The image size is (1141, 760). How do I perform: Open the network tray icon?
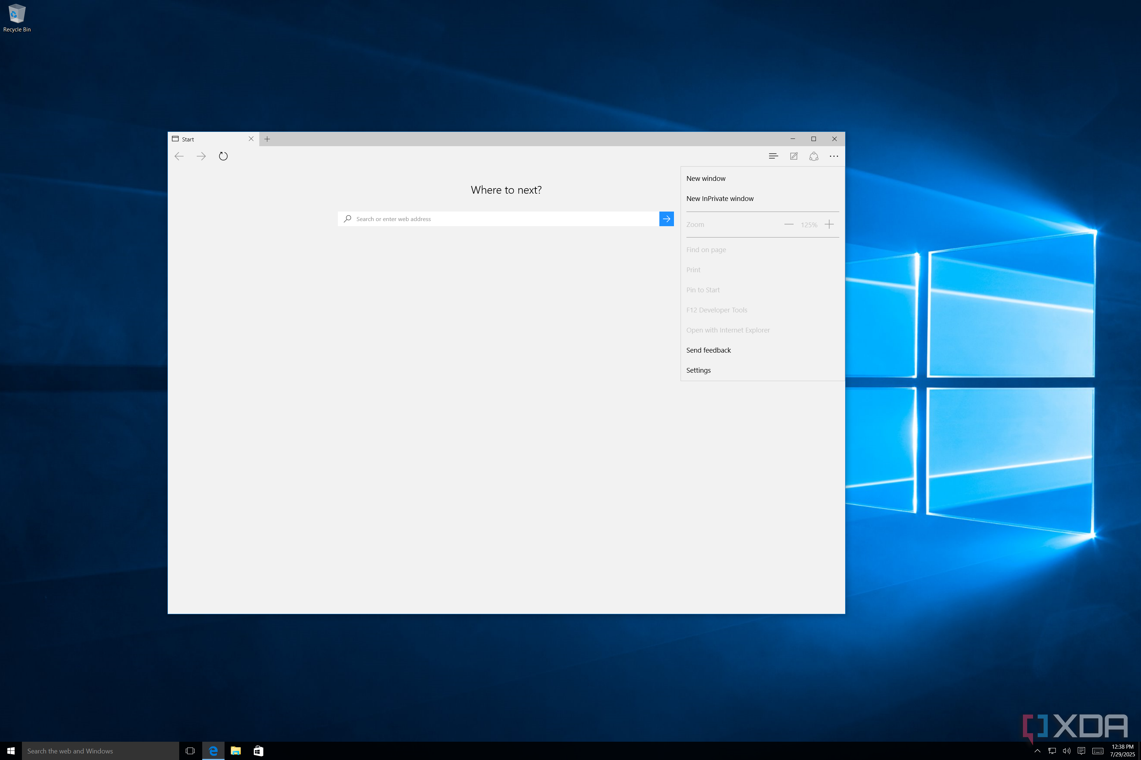click(1052, 751)
